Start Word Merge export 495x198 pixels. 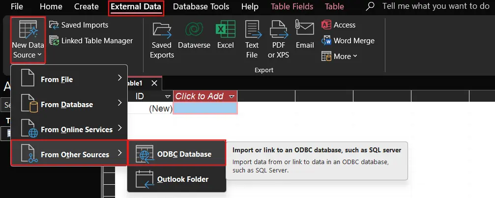(348, 41)
